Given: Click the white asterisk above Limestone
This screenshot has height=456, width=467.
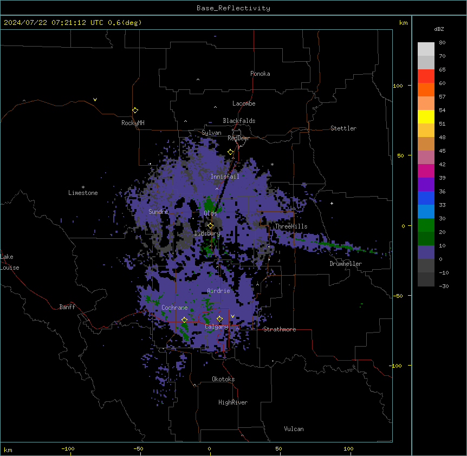Looking at the screenshot, I should (x=83, y=187).
